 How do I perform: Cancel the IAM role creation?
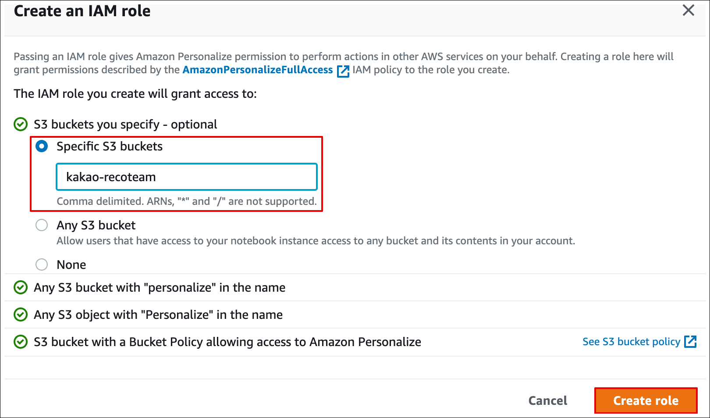click(548, 400)
